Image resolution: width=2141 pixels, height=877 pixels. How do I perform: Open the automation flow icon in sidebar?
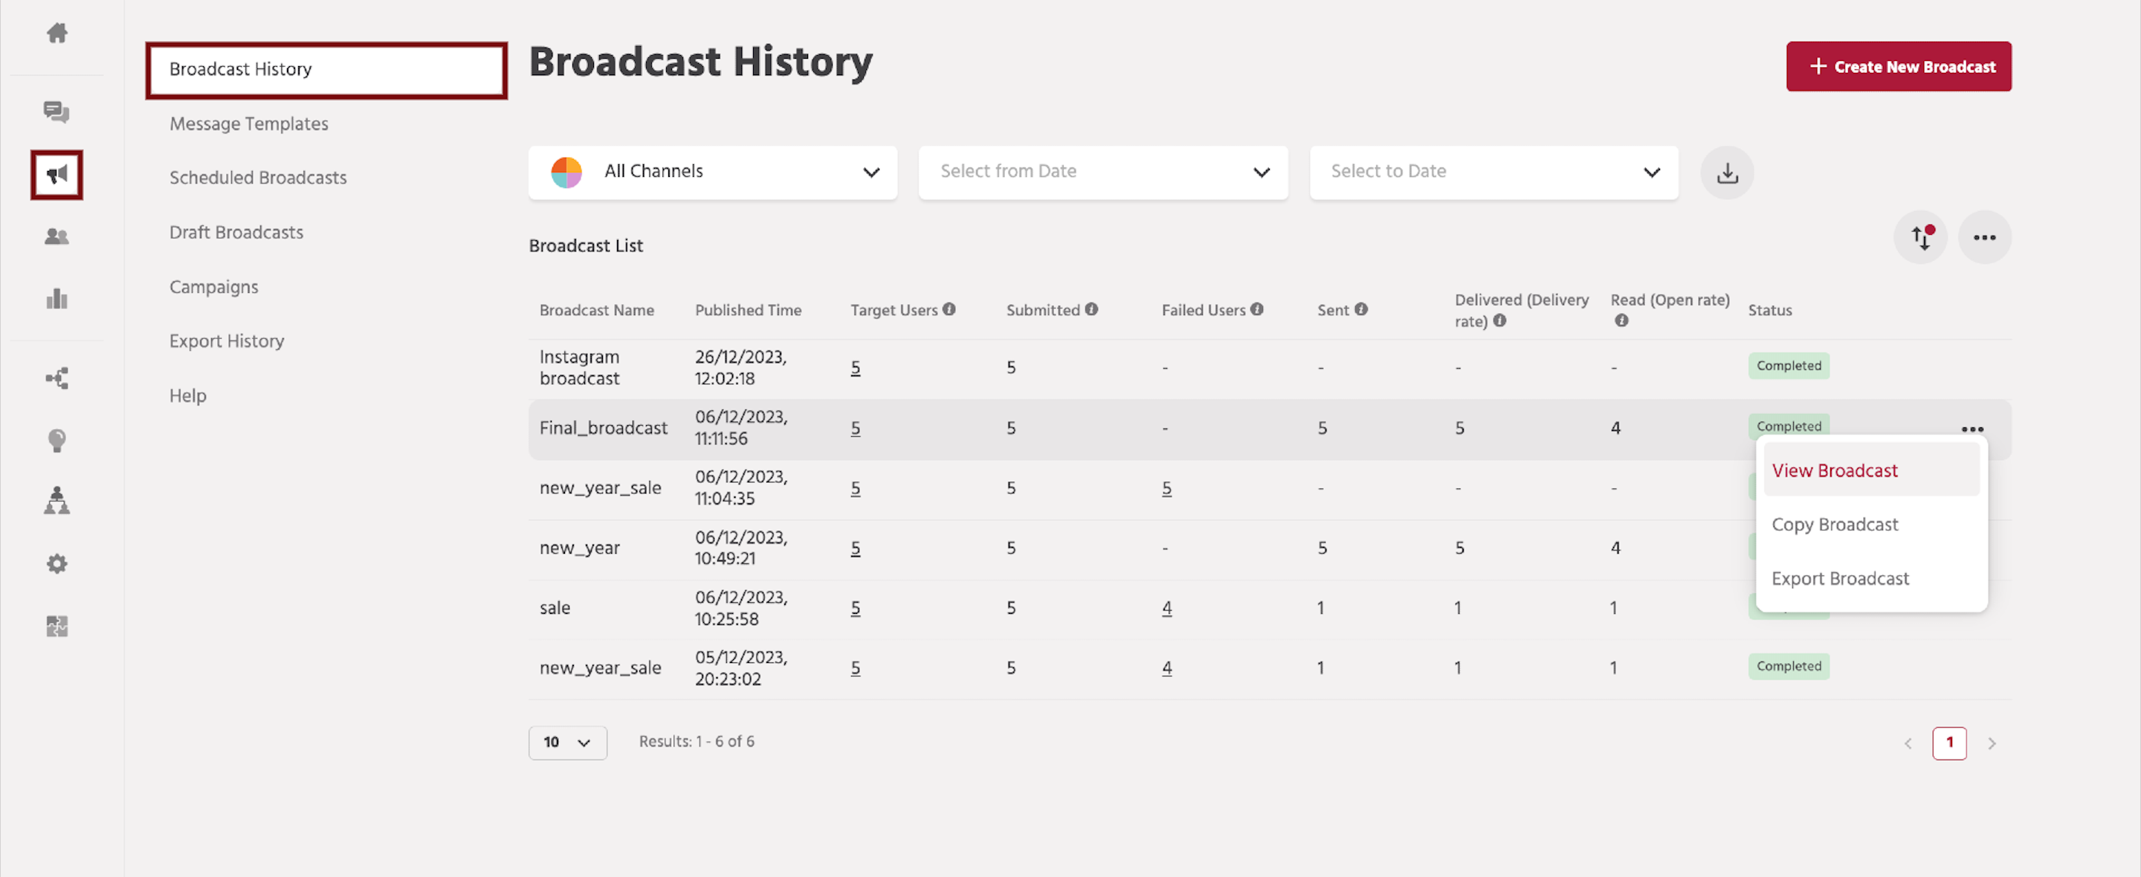pyautogui.click(x=56, y=378)
